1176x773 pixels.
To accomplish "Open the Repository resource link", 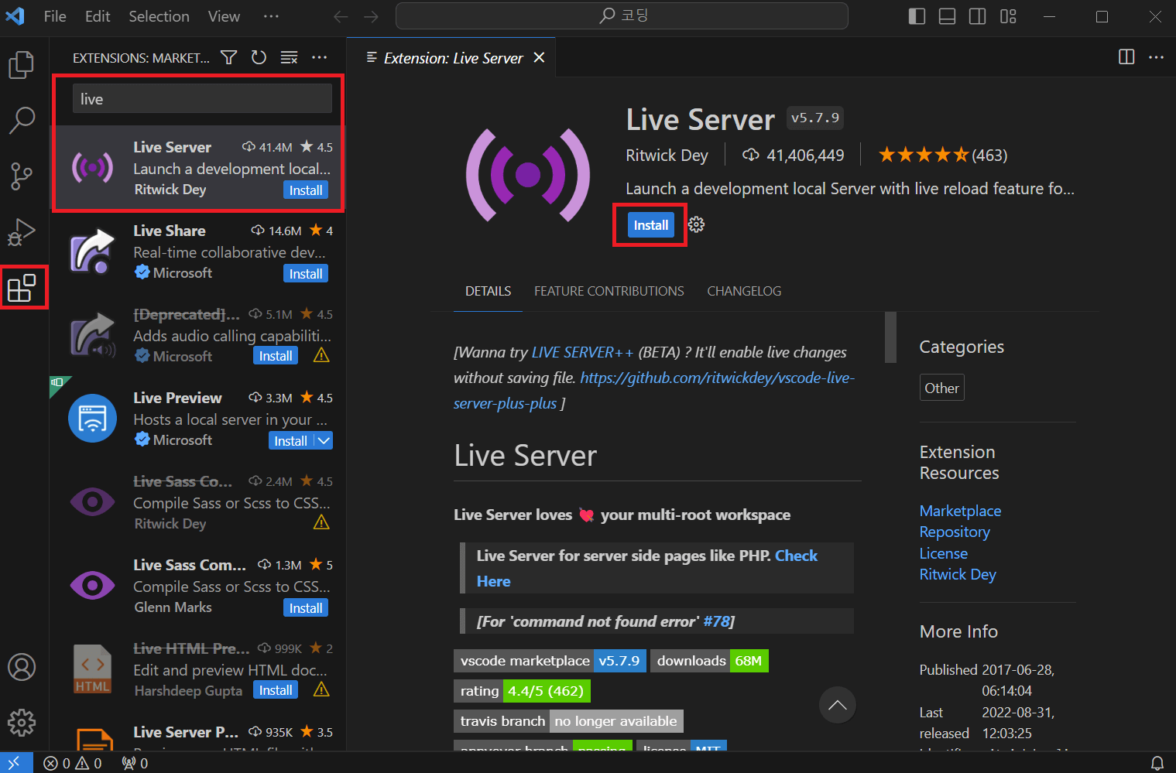I will 955,532.
